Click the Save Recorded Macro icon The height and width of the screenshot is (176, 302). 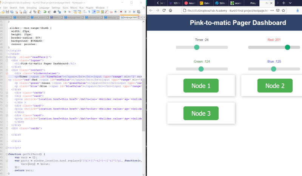click(139, 12)
